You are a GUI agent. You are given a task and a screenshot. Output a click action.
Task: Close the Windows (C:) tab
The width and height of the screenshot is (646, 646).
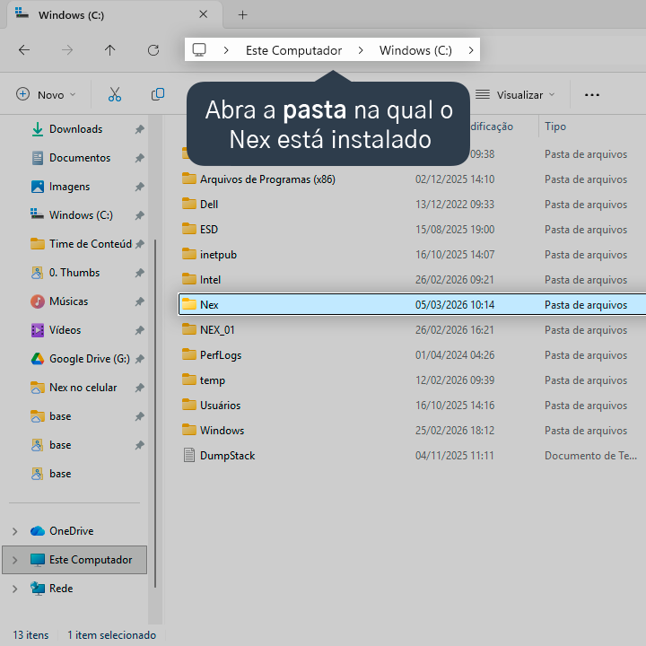point(203,14)
